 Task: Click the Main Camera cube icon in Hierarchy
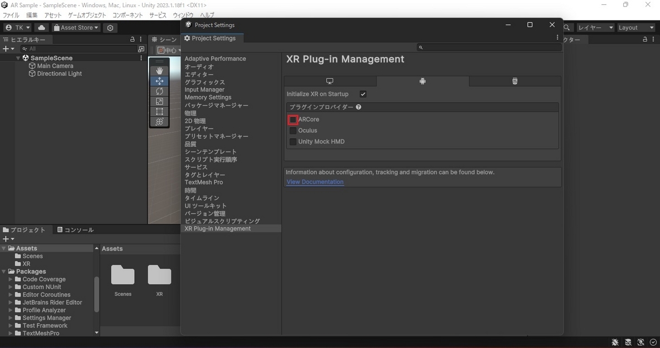32,66
